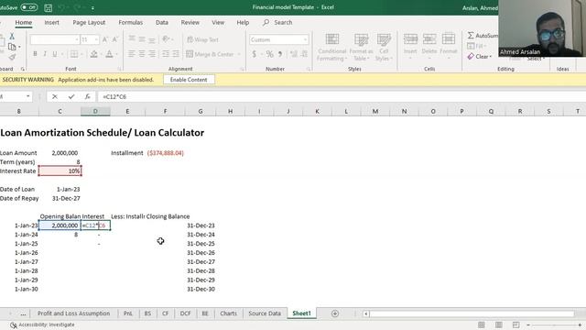Open the Borders button

point(74,54)
